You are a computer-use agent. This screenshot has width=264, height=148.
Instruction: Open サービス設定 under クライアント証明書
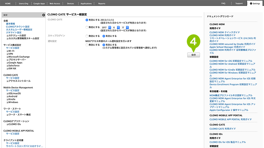[x=13, y=143]
